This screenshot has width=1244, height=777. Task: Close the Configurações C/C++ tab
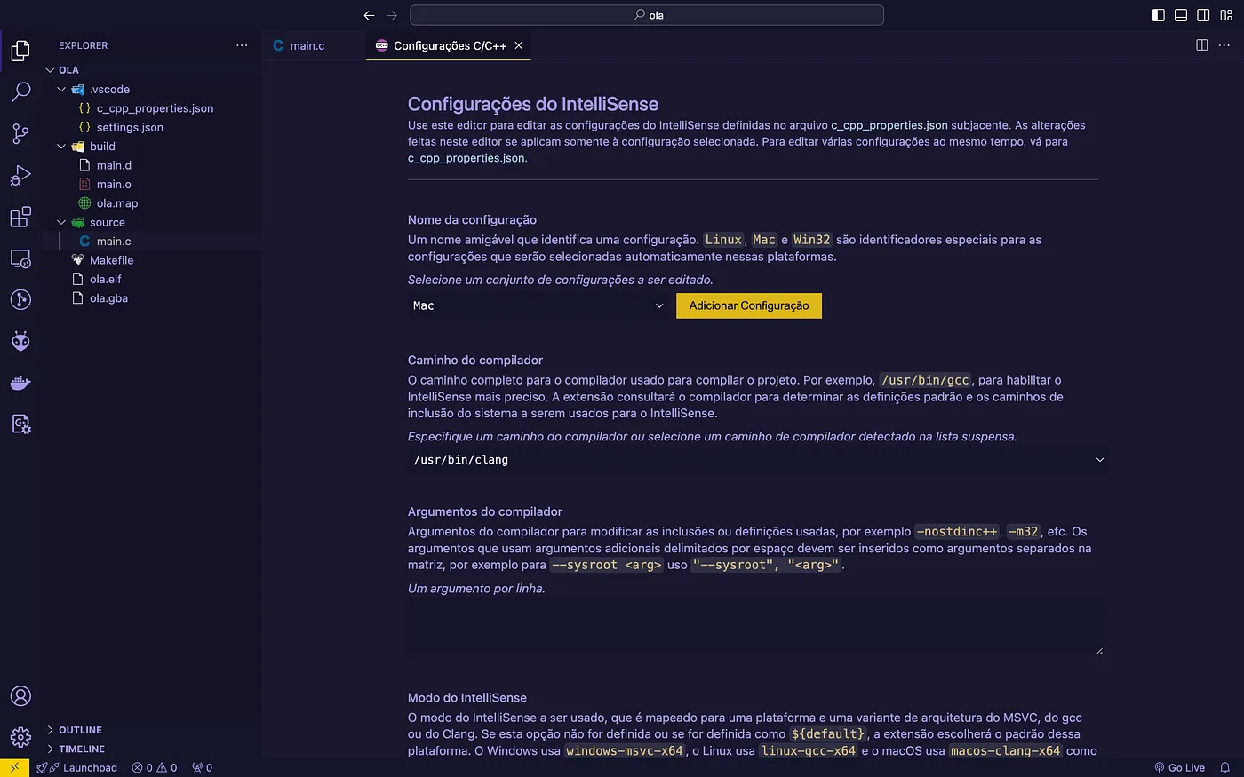pyautogui.click(x=519, y=45)
